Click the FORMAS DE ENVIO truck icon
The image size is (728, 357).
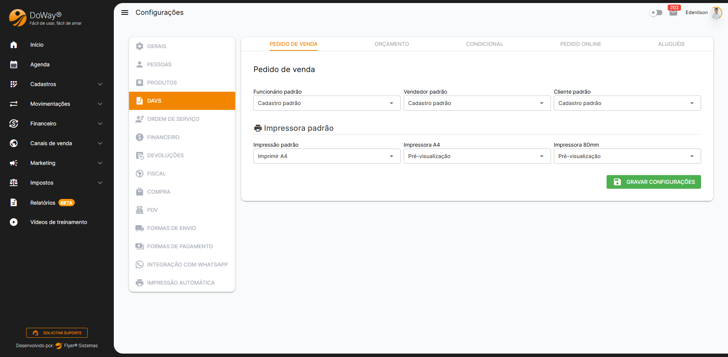[140, 228]
